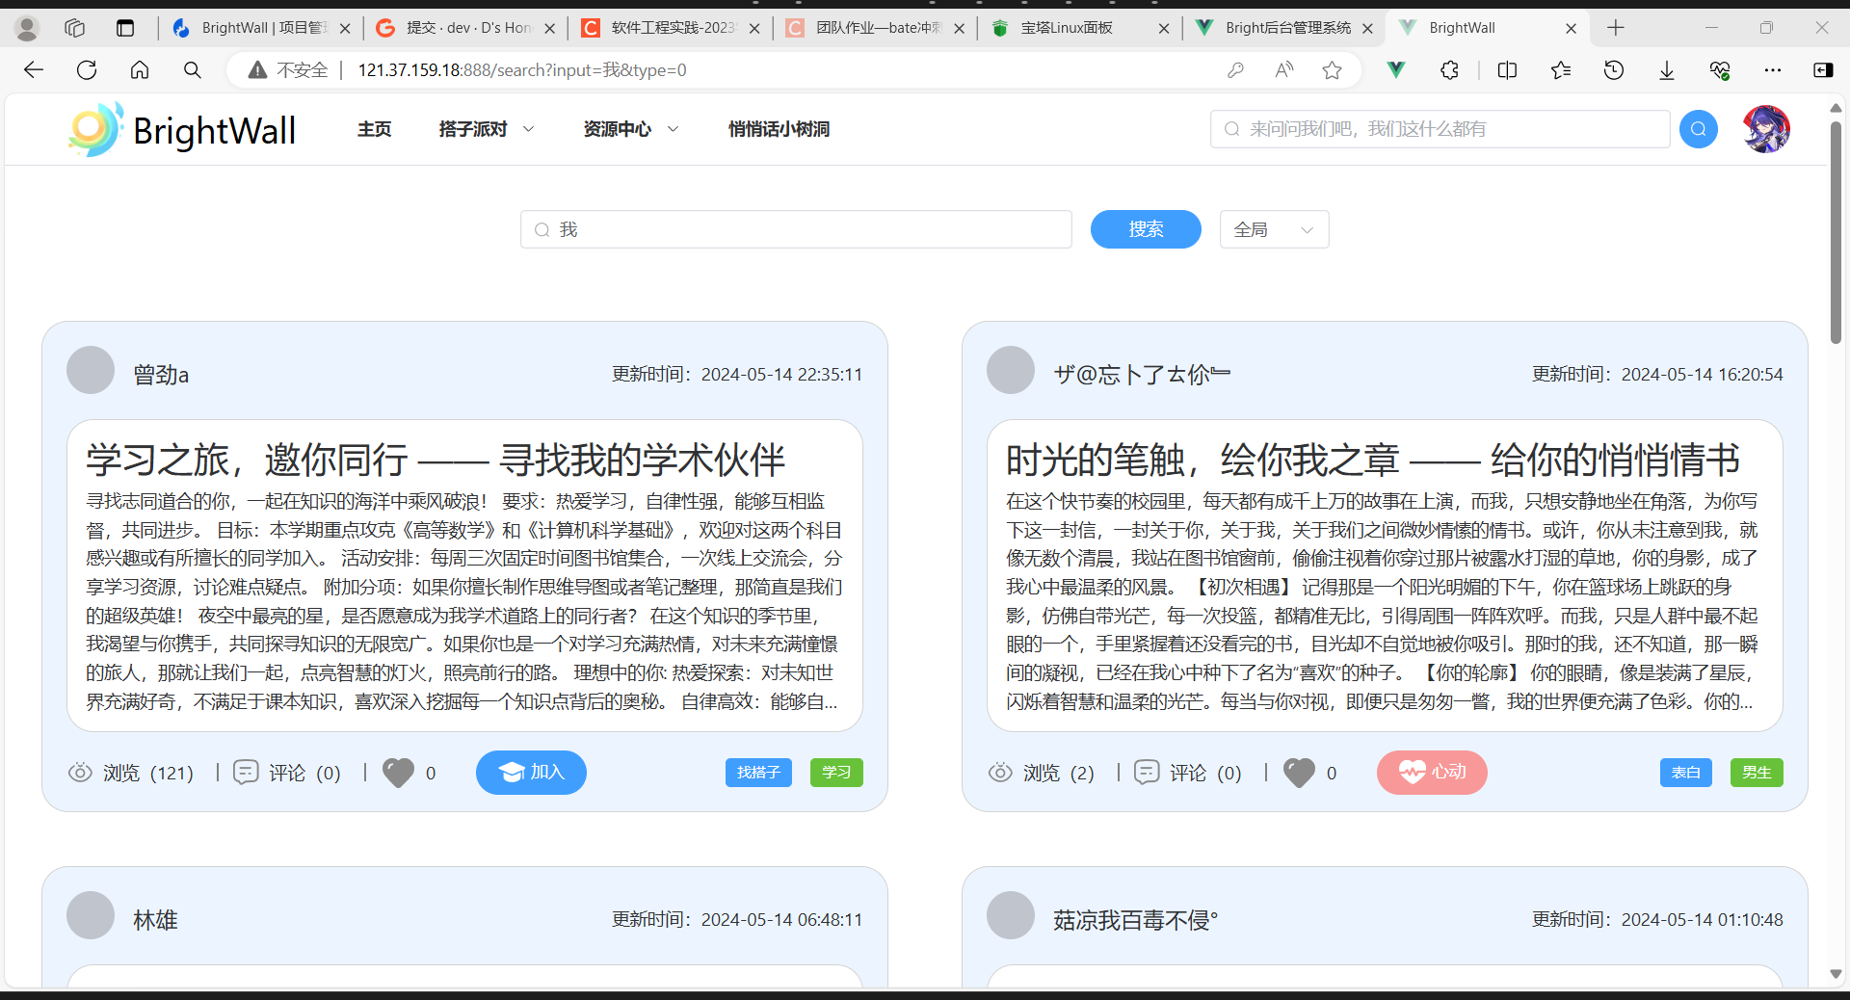Open browser sidebar toggle icon
The image size is (1850, 1000).
click(x=1823, y=69)
